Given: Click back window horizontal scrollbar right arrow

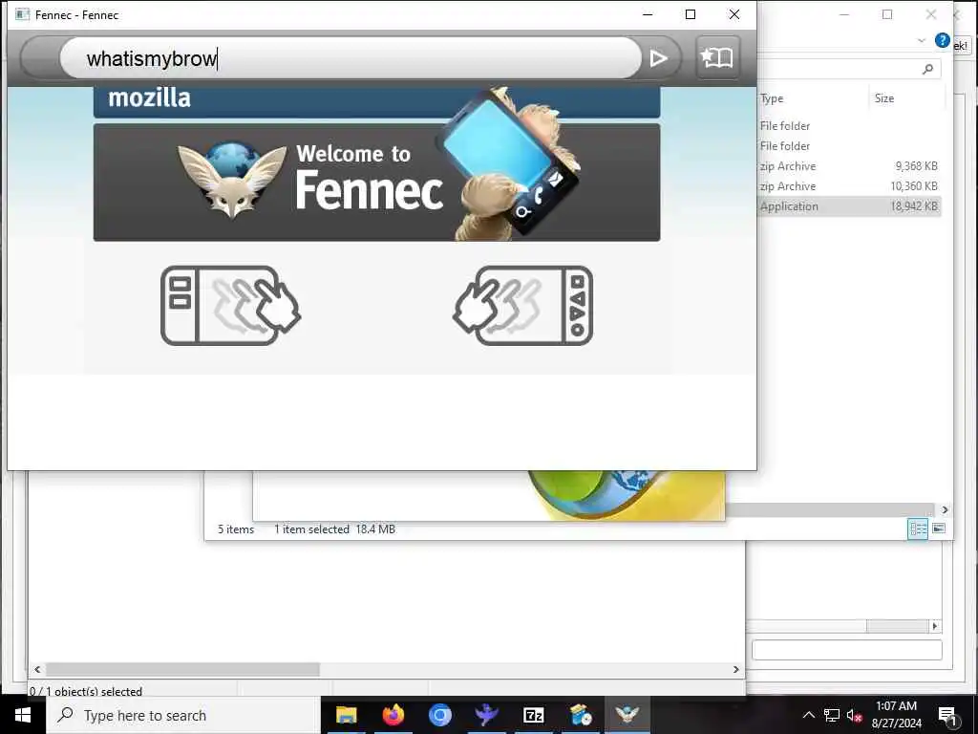Looking at the screenshot, I should pos(736,670).
